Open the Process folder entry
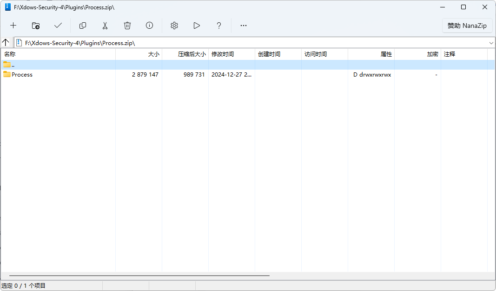 click(x=21, y=74)
